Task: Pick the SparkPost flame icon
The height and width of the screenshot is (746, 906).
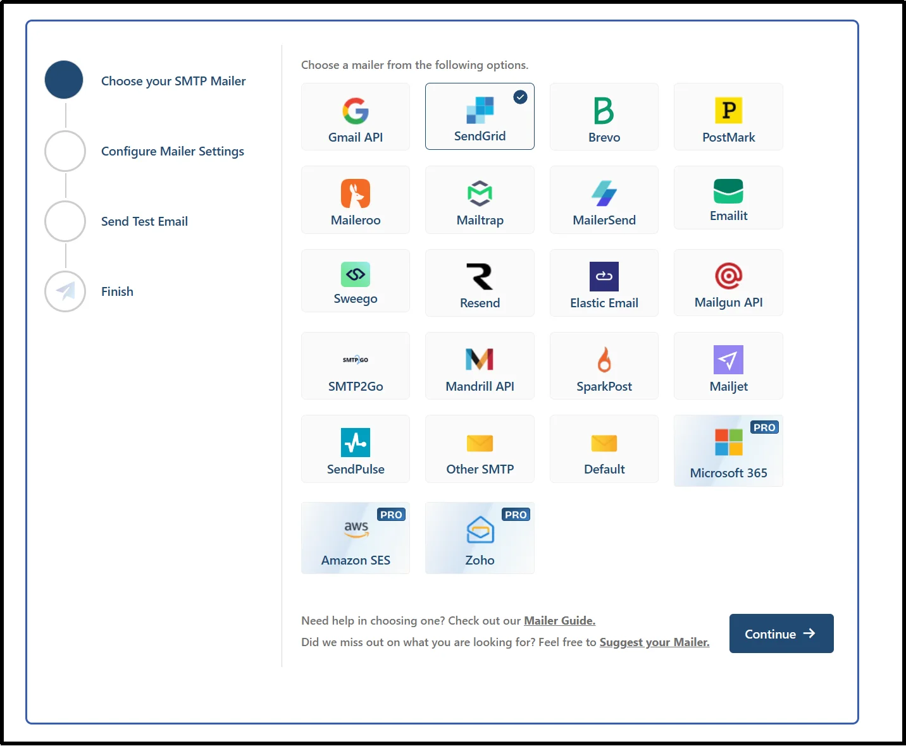Action: (604, 360)
